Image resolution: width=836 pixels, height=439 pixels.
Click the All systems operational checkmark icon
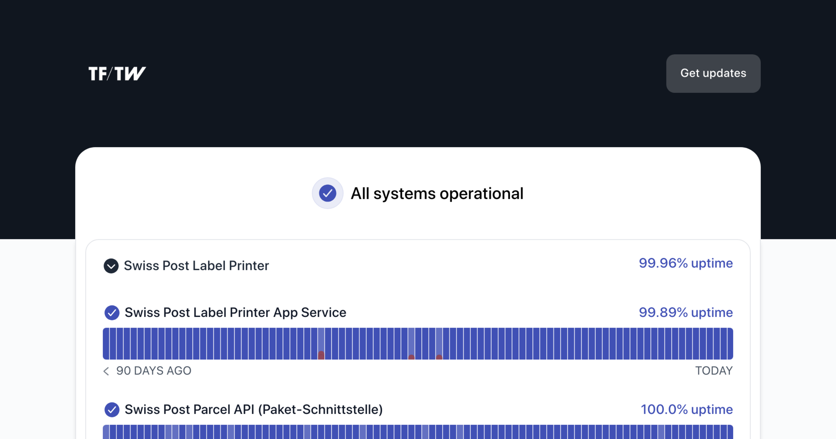click(327, 193)
